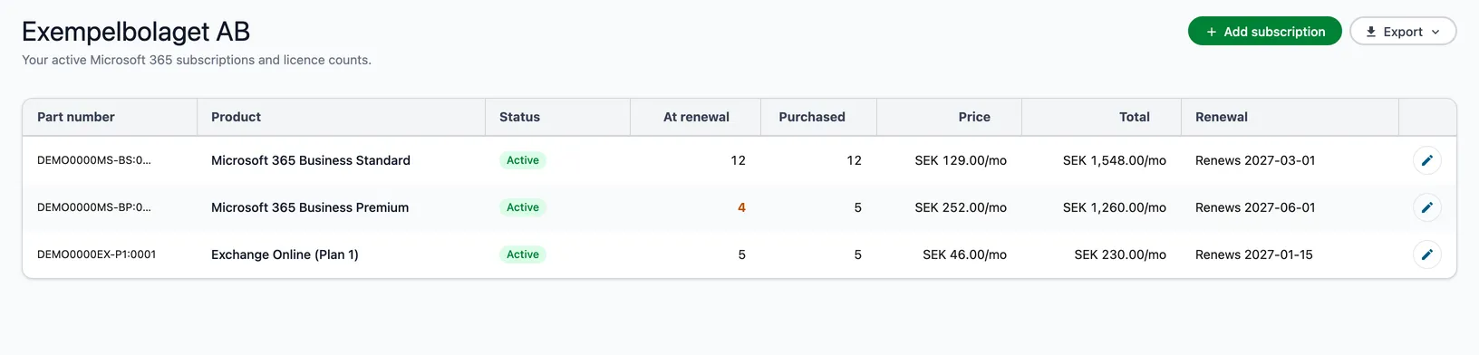Sort by the Part number column header
The width and height of the screenshot is (1479, 355).
click(76, 117)
